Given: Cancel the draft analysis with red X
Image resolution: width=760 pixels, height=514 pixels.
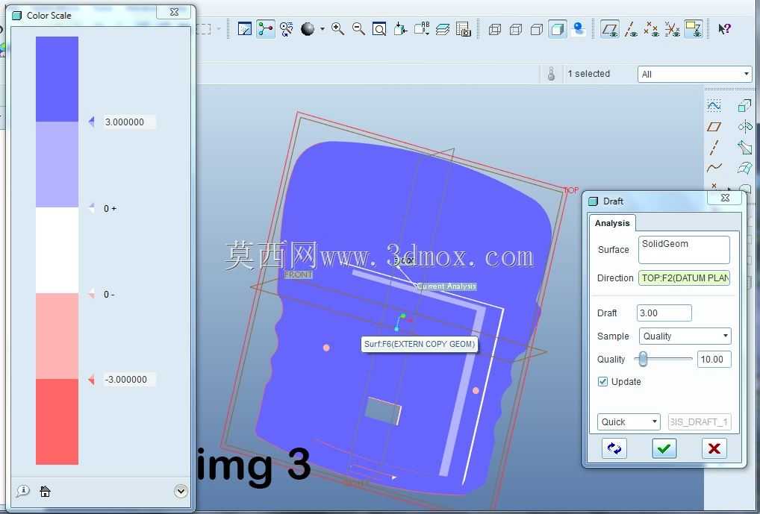Looking at the screenshot, I should pyautogui.click(x=714, y=448).
